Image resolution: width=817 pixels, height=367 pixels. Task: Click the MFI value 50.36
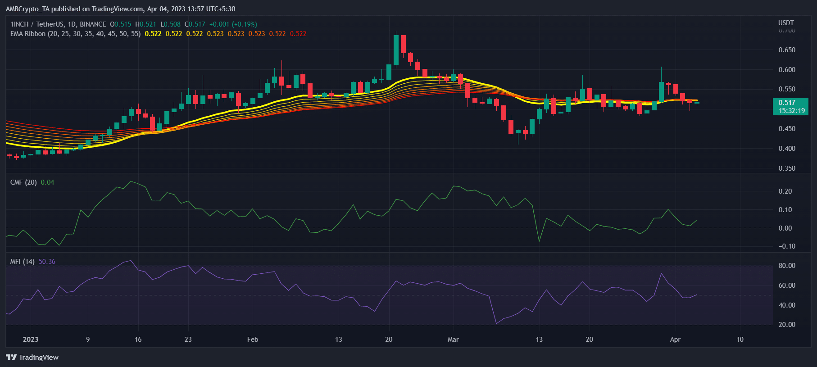click(x=47, y=262)
